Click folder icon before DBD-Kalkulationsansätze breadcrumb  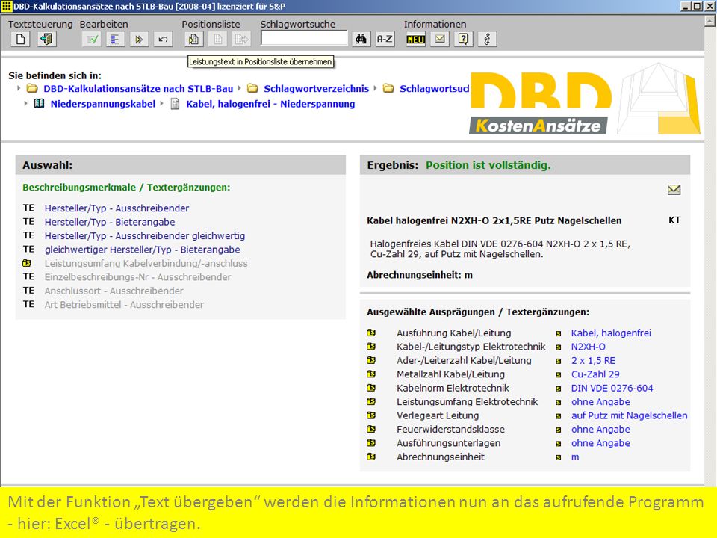tap(32, 88)
